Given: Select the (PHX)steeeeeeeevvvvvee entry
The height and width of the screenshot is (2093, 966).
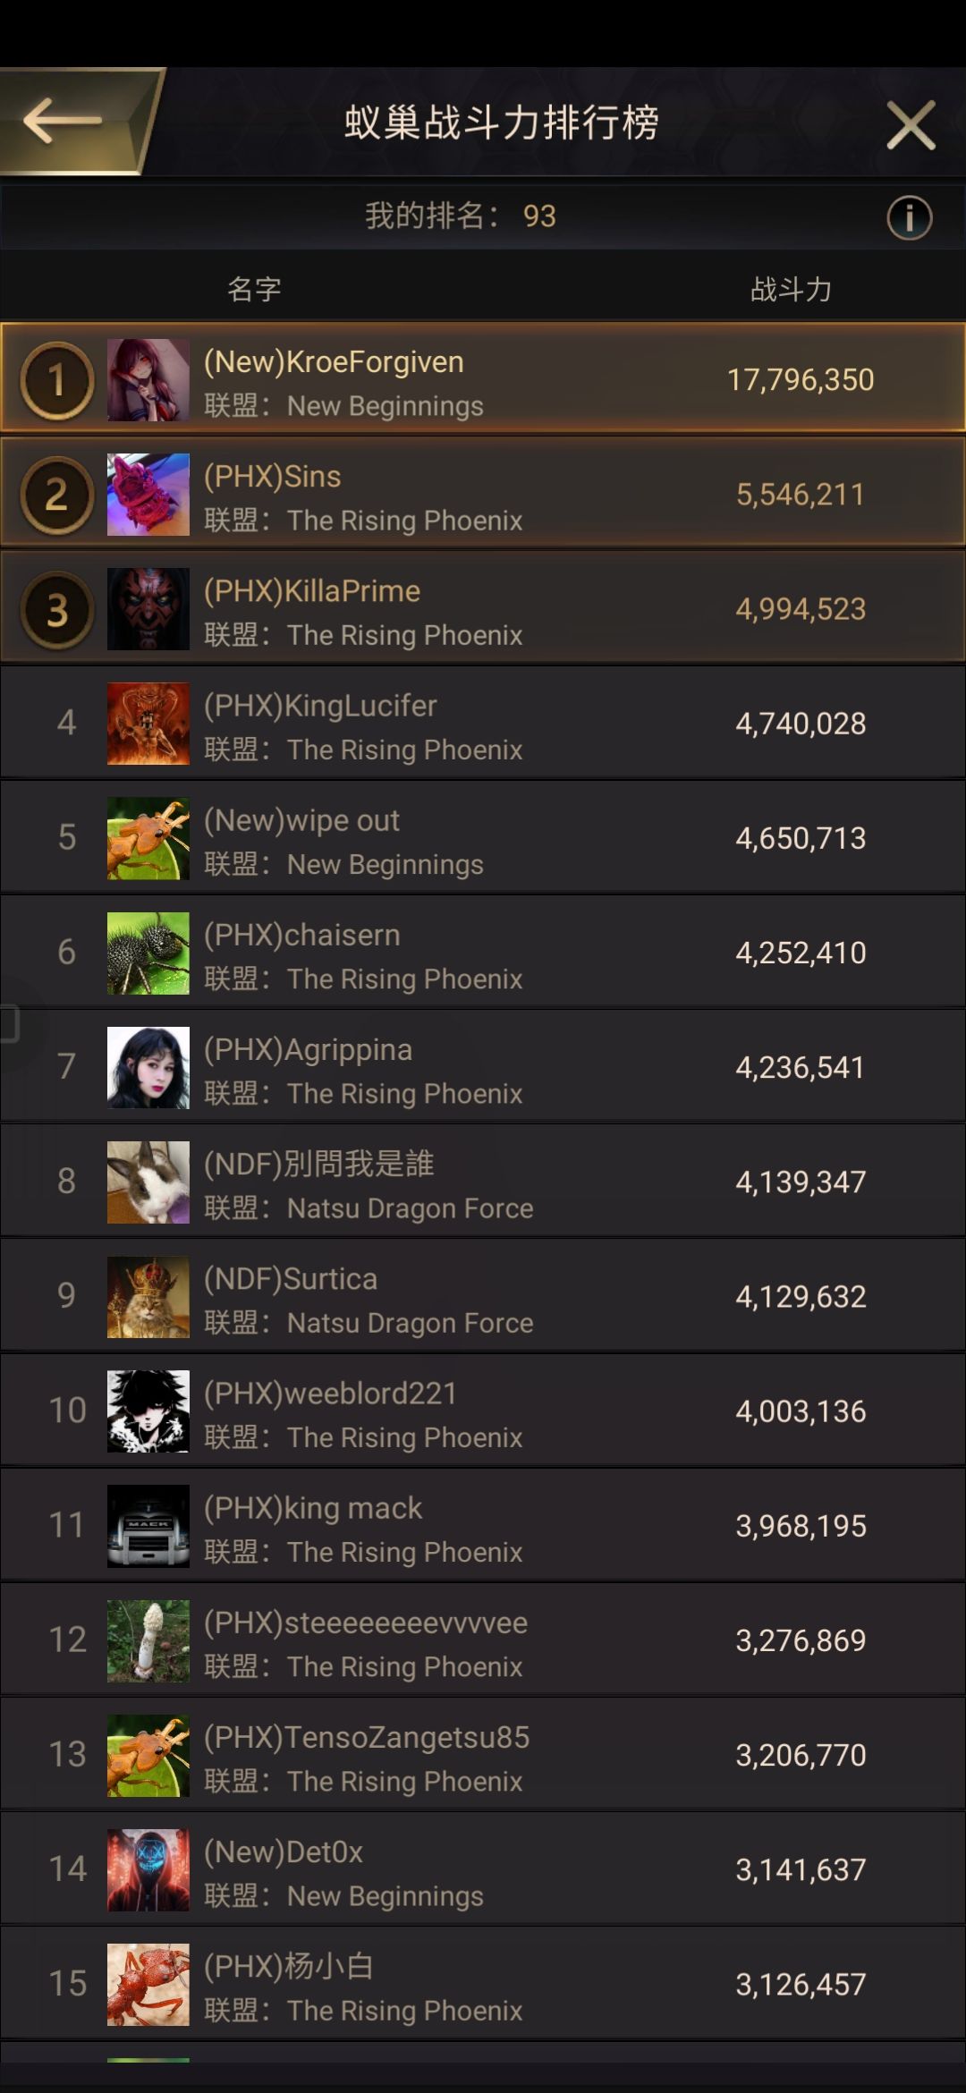Looking at the screenshot, I should coord(483,1640).
